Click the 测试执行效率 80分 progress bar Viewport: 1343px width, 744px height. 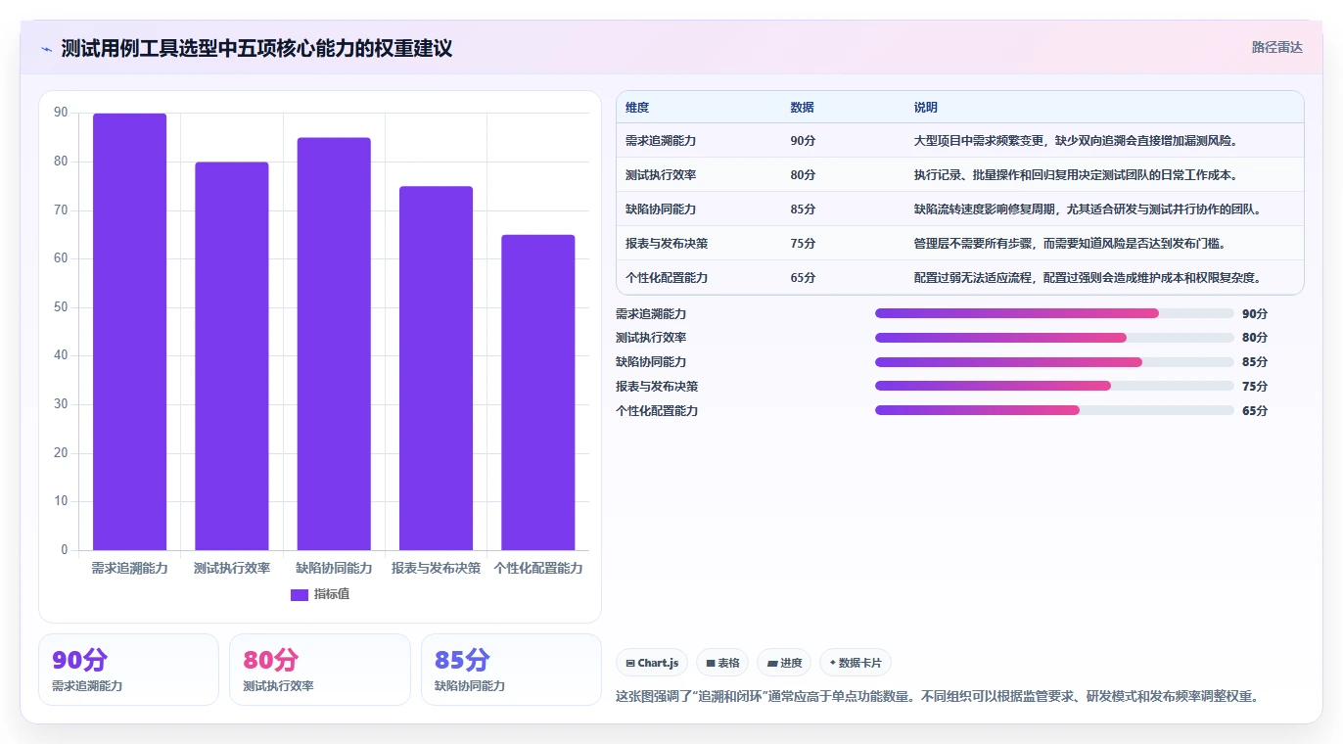point(1054,338)
